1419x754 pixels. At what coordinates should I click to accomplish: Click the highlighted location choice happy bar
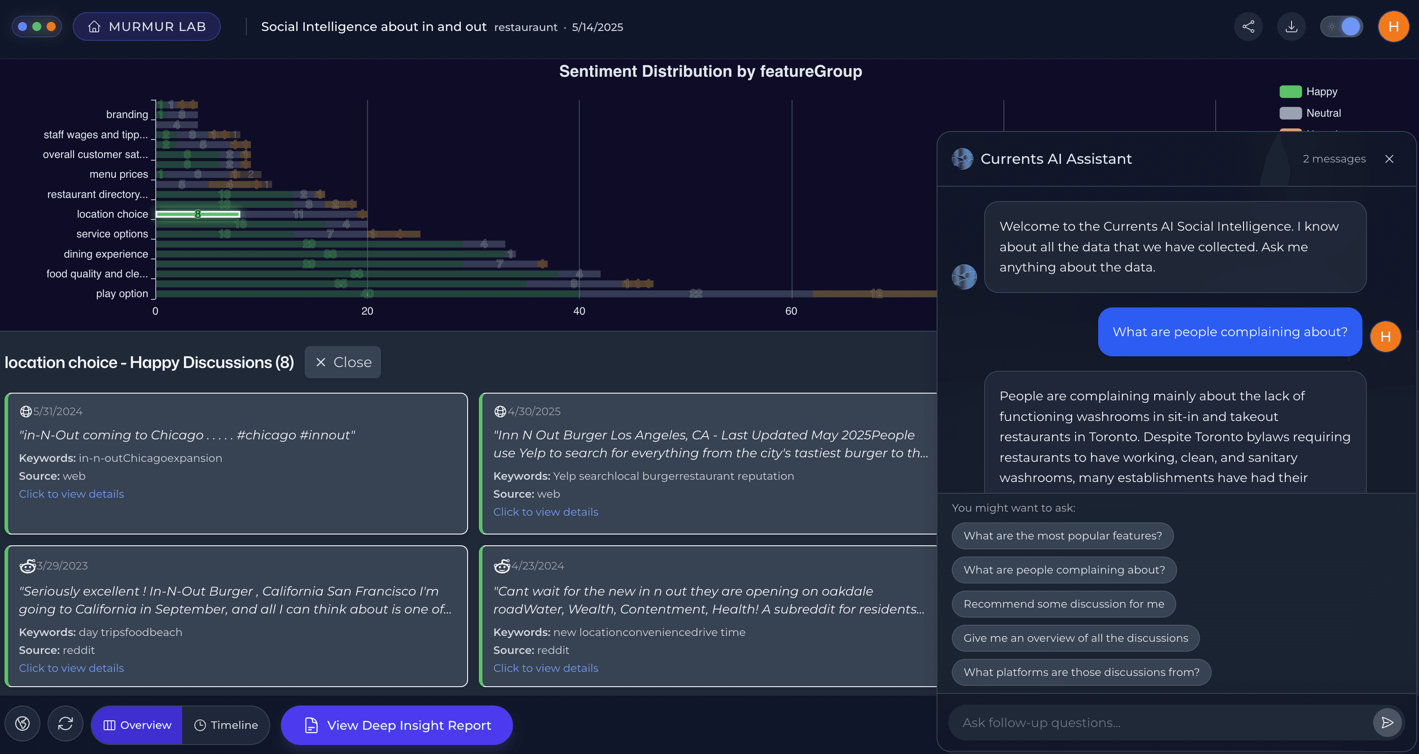click(197, 214)
